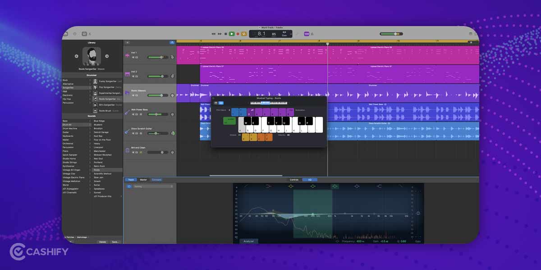
Task: Click the Save button below the Library
Action: pyautogui.click(x=116, y=242)
